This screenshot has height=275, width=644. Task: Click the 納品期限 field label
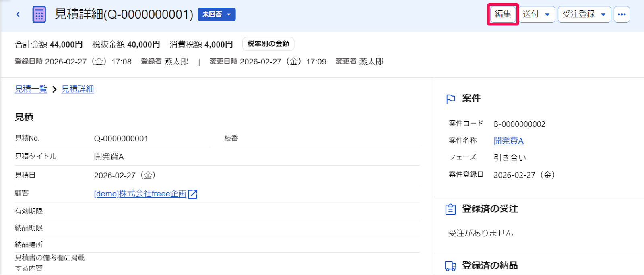[x=29, y=228]
